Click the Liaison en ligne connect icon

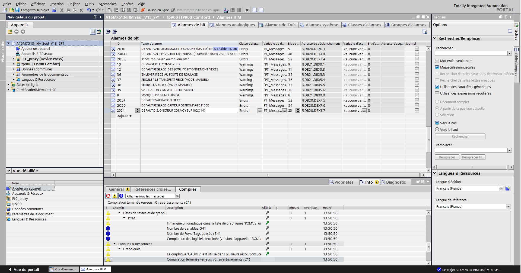tap(143, 10)
